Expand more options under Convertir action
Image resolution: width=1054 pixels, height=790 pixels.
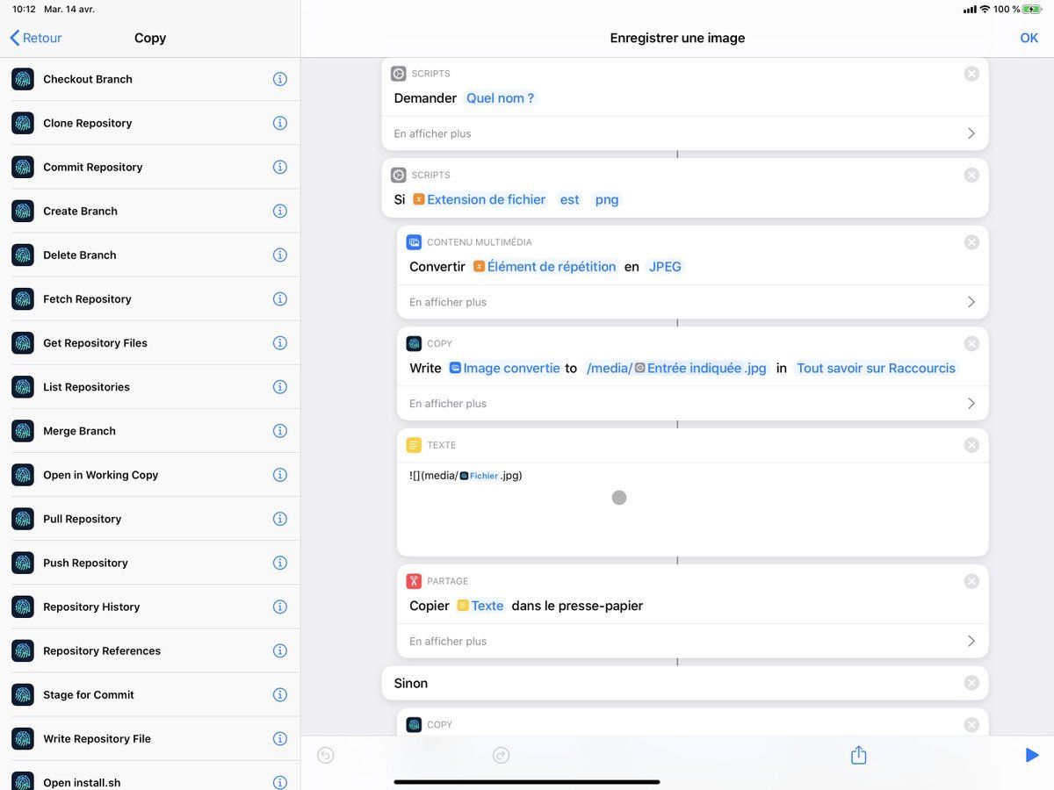692,302
